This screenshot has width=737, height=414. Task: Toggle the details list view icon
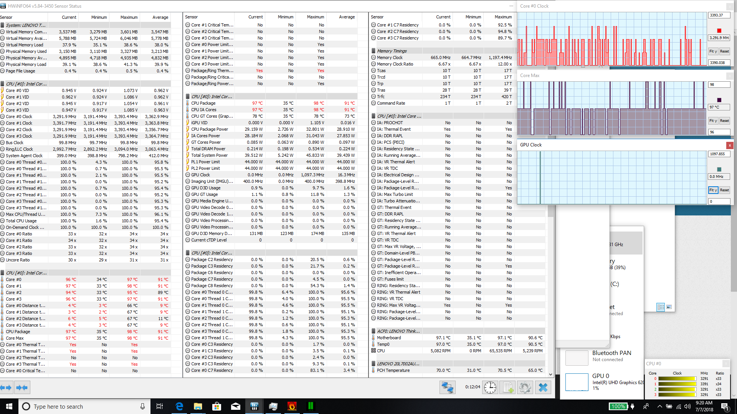pyautogui.click(x=661, y=307)
